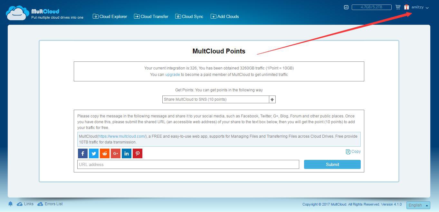Open the Errors List
The height and width of the screenshot is (212, 439).
pos(50,204)
